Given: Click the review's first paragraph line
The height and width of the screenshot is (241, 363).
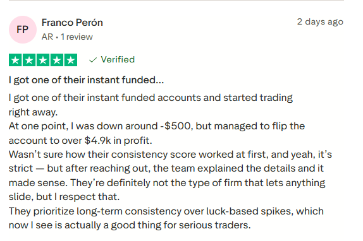Looking at the screenshot, I should pyautogui.click(x=151, y=98).
